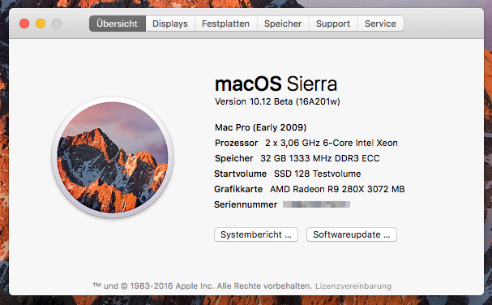
Task: Click the Startvolume label
Action: [241, 174]
